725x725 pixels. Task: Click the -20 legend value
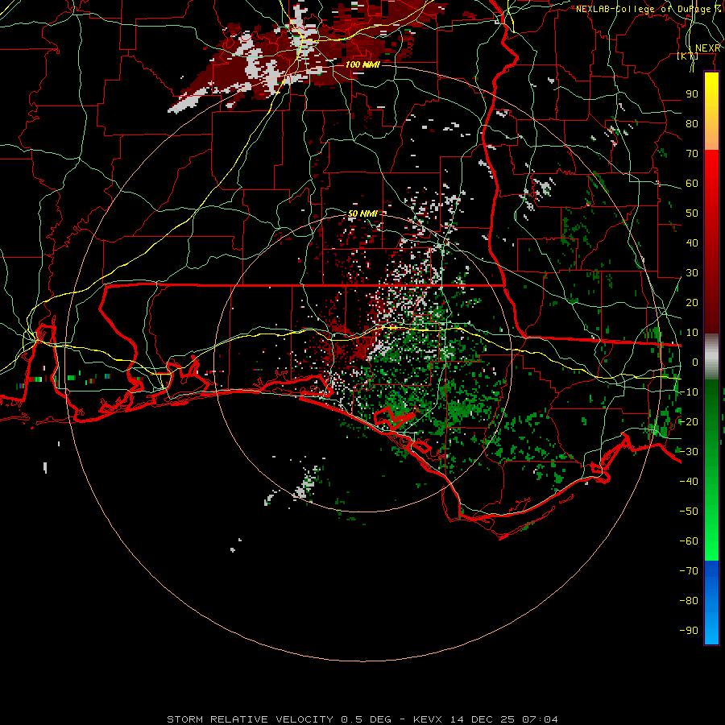689,421
